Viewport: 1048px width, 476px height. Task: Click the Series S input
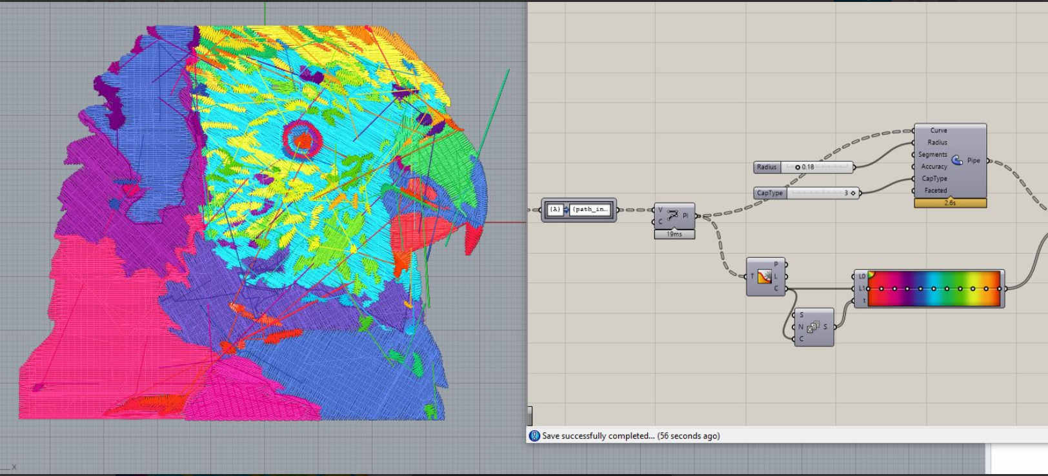(x=801, y=315)
